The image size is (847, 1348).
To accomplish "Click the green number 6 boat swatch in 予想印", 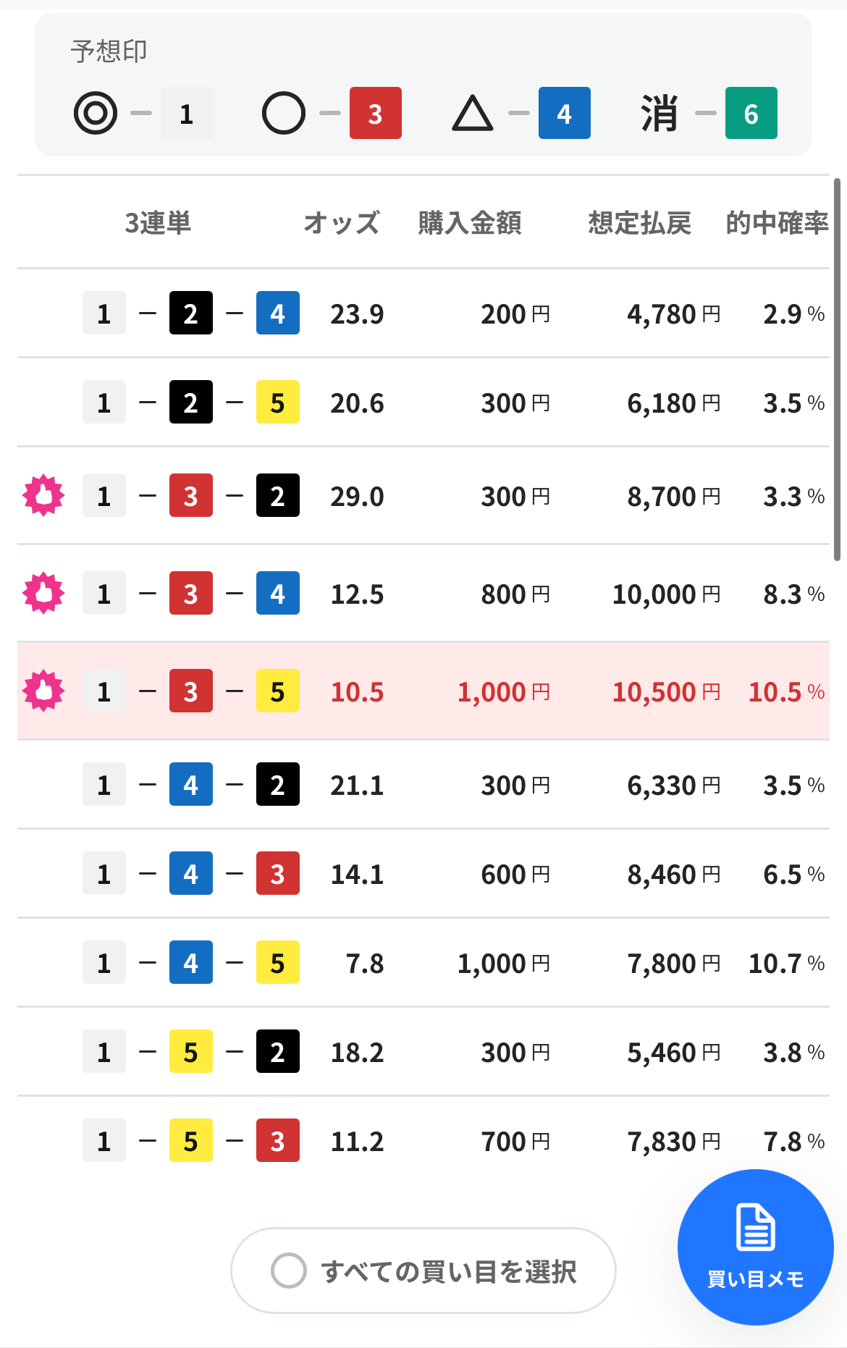I will 751,113.
